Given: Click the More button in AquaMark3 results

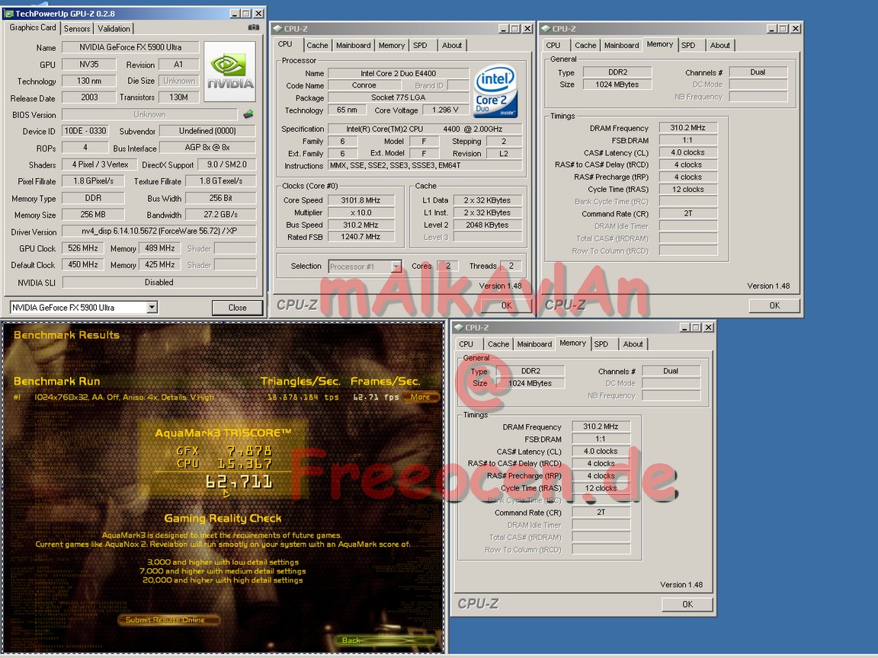Looking at the screenshot, I should tap(421, 398).
